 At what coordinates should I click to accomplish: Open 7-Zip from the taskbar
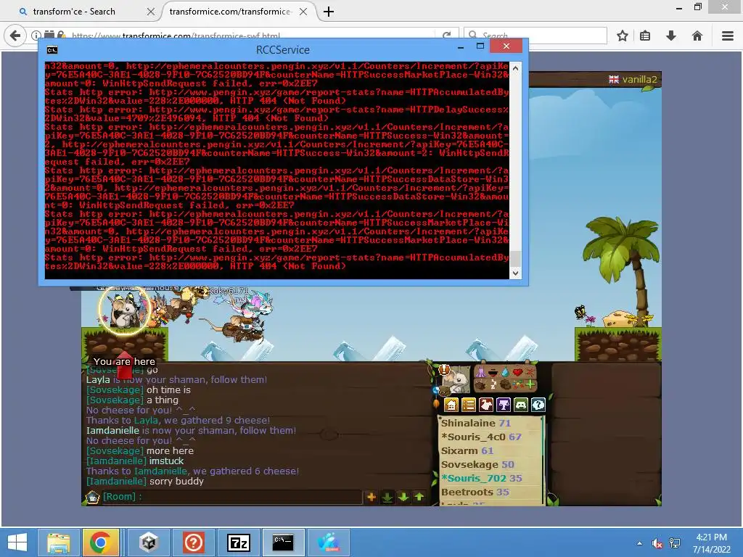(238, 542)
